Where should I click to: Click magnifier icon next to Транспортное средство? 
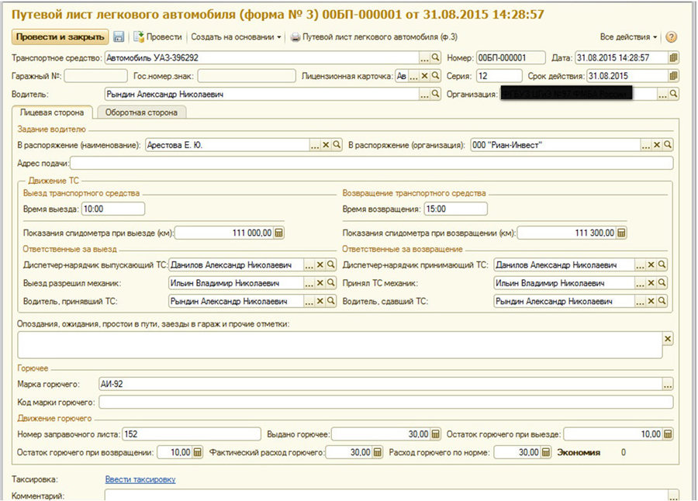(435, 57)
